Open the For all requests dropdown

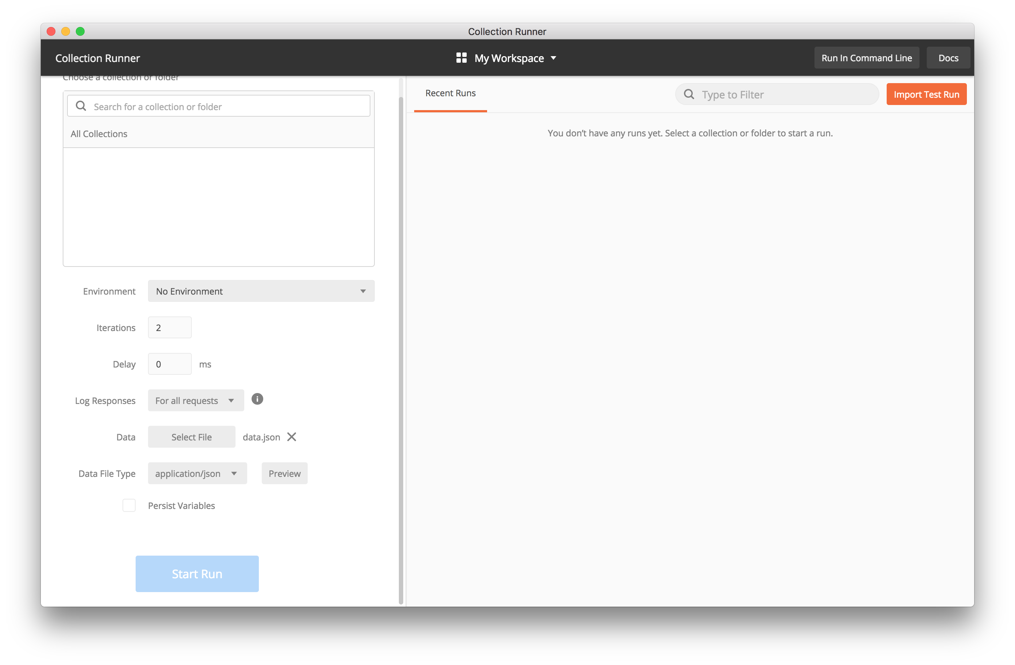click(195, 400)
